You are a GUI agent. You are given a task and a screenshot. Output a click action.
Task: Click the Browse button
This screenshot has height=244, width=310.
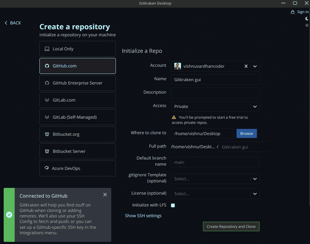(247, 133)
